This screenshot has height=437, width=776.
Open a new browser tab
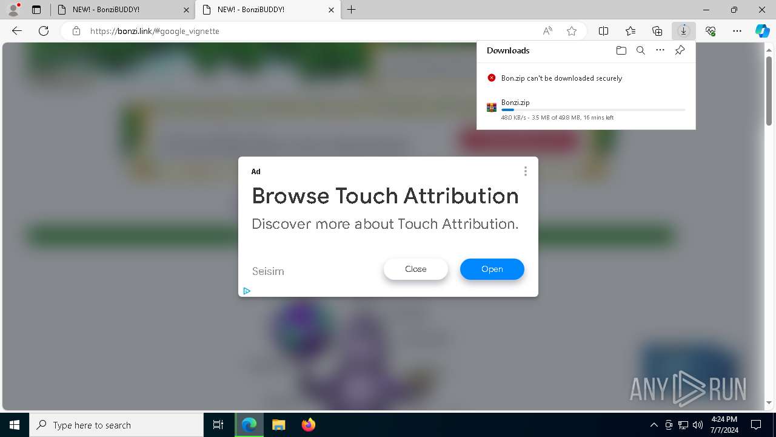[x=352, y=10]
